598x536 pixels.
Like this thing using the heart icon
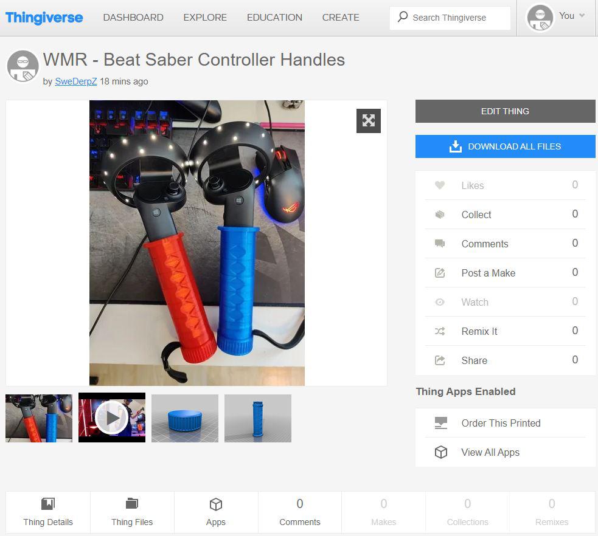point(440,185)
